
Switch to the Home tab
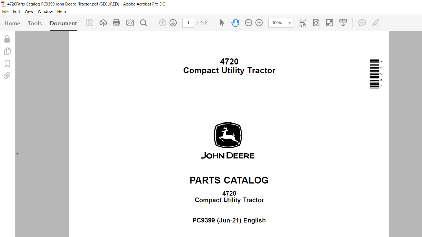point(12,23)
